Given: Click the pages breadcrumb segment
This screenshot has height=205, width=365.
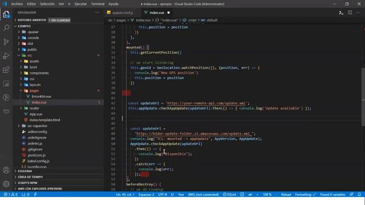Looking at the screenshot, I should [x=121, y=20].
